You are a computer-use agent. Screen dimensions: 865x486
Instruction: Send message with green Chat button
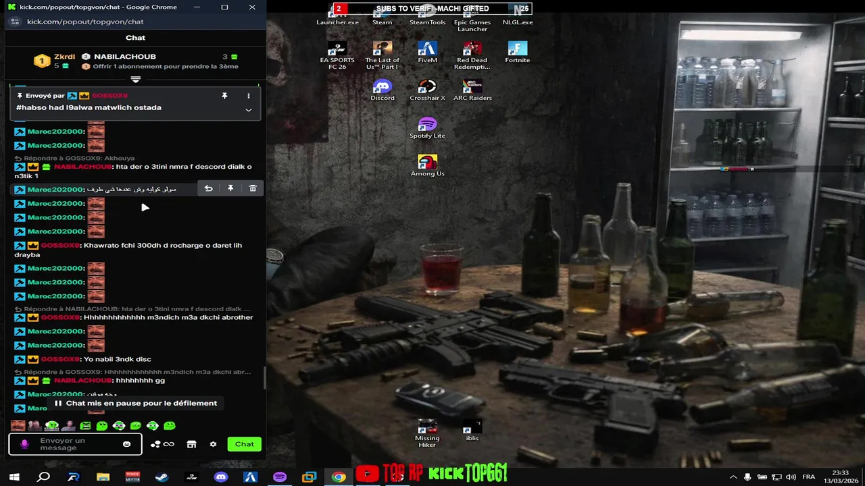245,444
